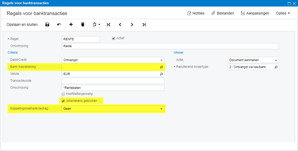Go to the first record
298x151 pixels.
pos(109,25)
